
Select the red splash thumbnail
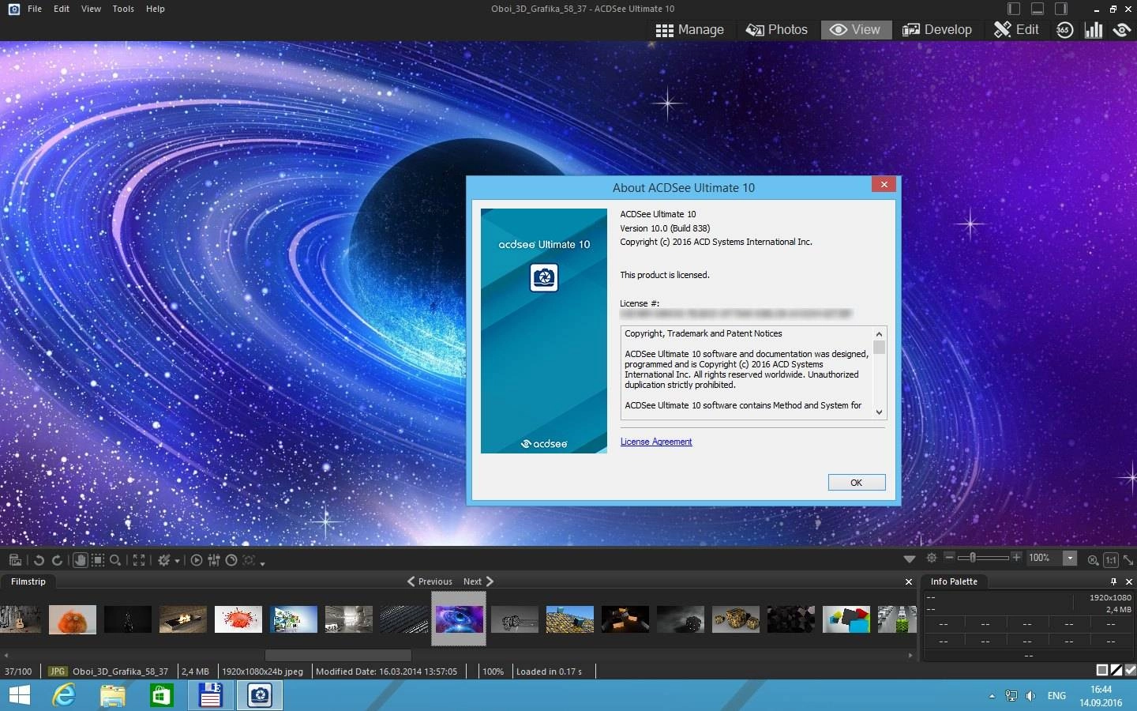point(238,619)
